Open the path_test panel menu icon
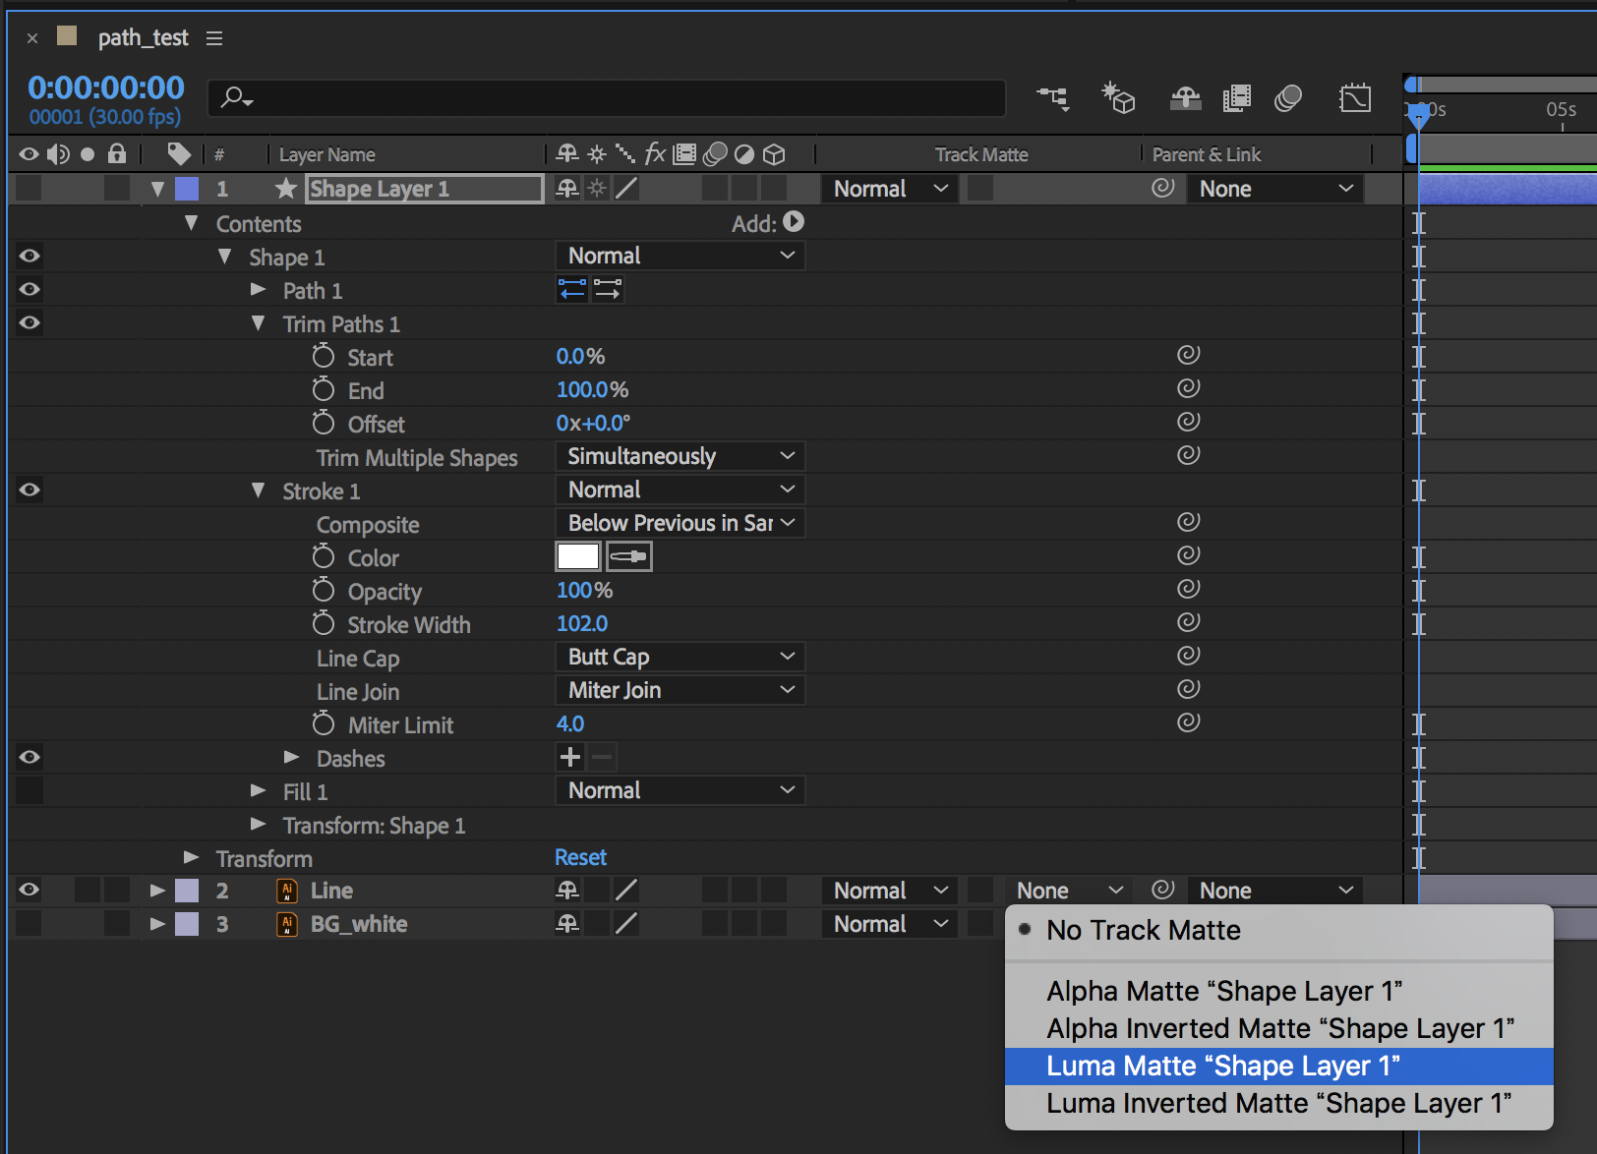 pos(214,38)
